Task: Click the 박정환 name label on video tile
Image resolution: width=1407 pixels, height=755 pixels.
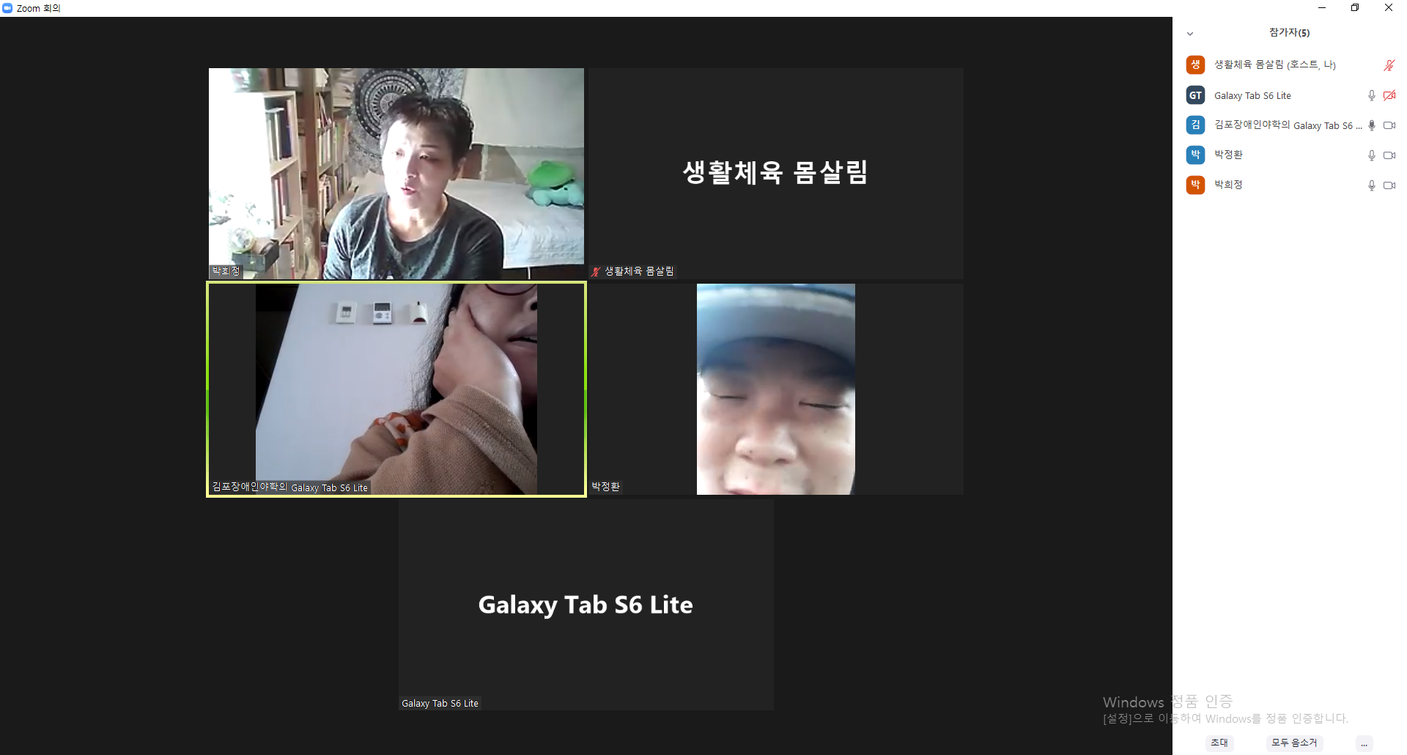Action: (x=606, y=487)
